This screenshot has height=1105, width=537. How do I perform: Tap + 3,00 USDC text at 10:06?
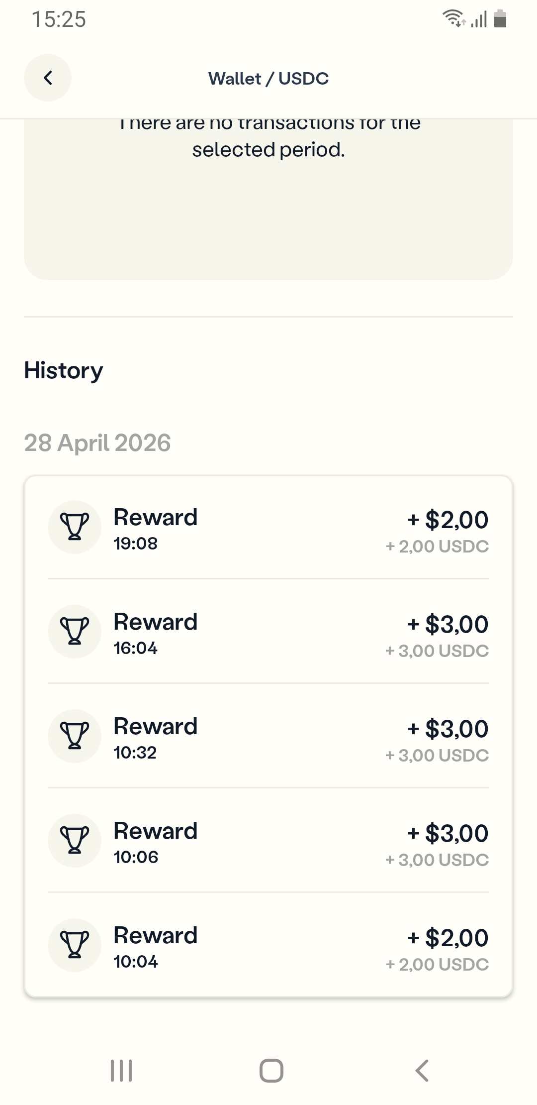[438, 860]
